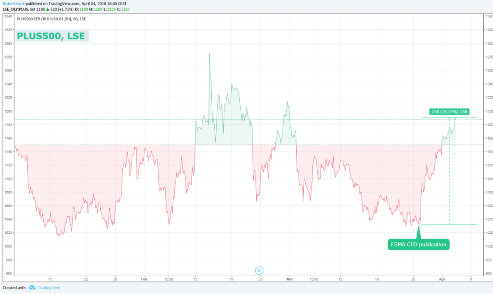This screenshot has height=294, width=493.
Task: Click the 960 value on right price axis
Action: 487,273
